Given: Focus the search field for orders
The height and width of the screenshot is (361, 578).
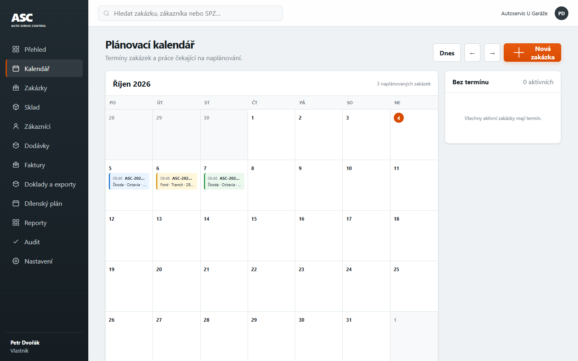Looking at the screenshot, I should [190, 13].
